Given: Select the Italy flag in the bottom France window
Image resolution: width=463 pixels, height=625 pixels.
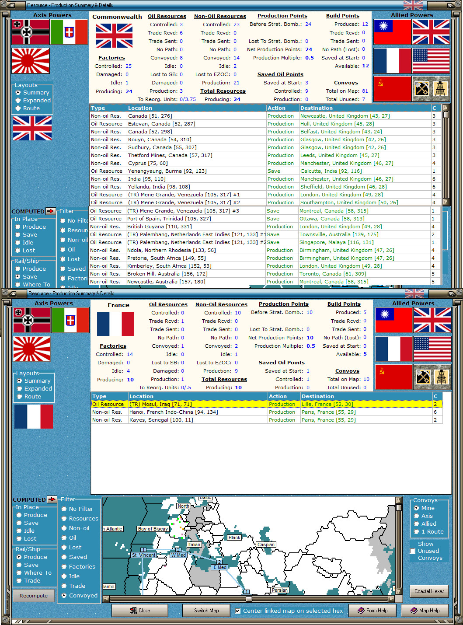Looking at the screenshot, I should point(70,321).
